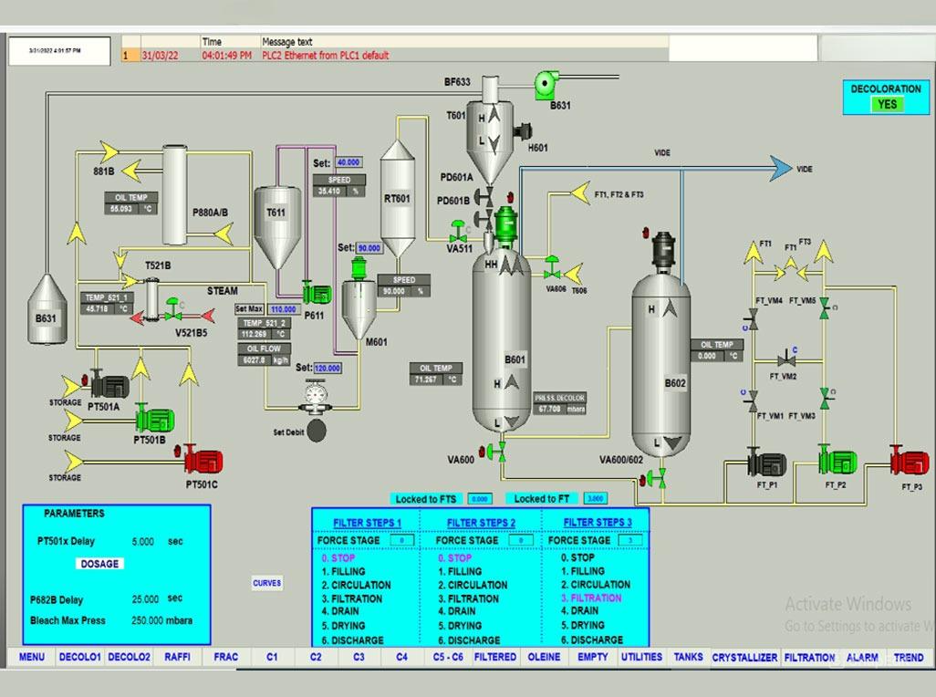
Task: Open the CRYSTALLIZER tab
Action: 744,657
